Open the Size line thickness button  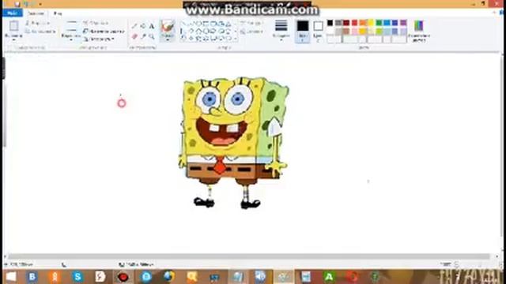coord(281,30)
